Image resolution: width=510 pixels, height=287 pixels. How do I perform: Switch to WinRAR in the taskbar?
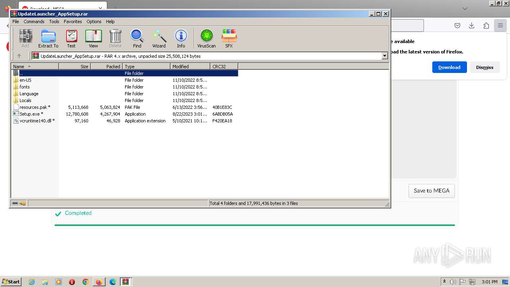coord(126,282)
